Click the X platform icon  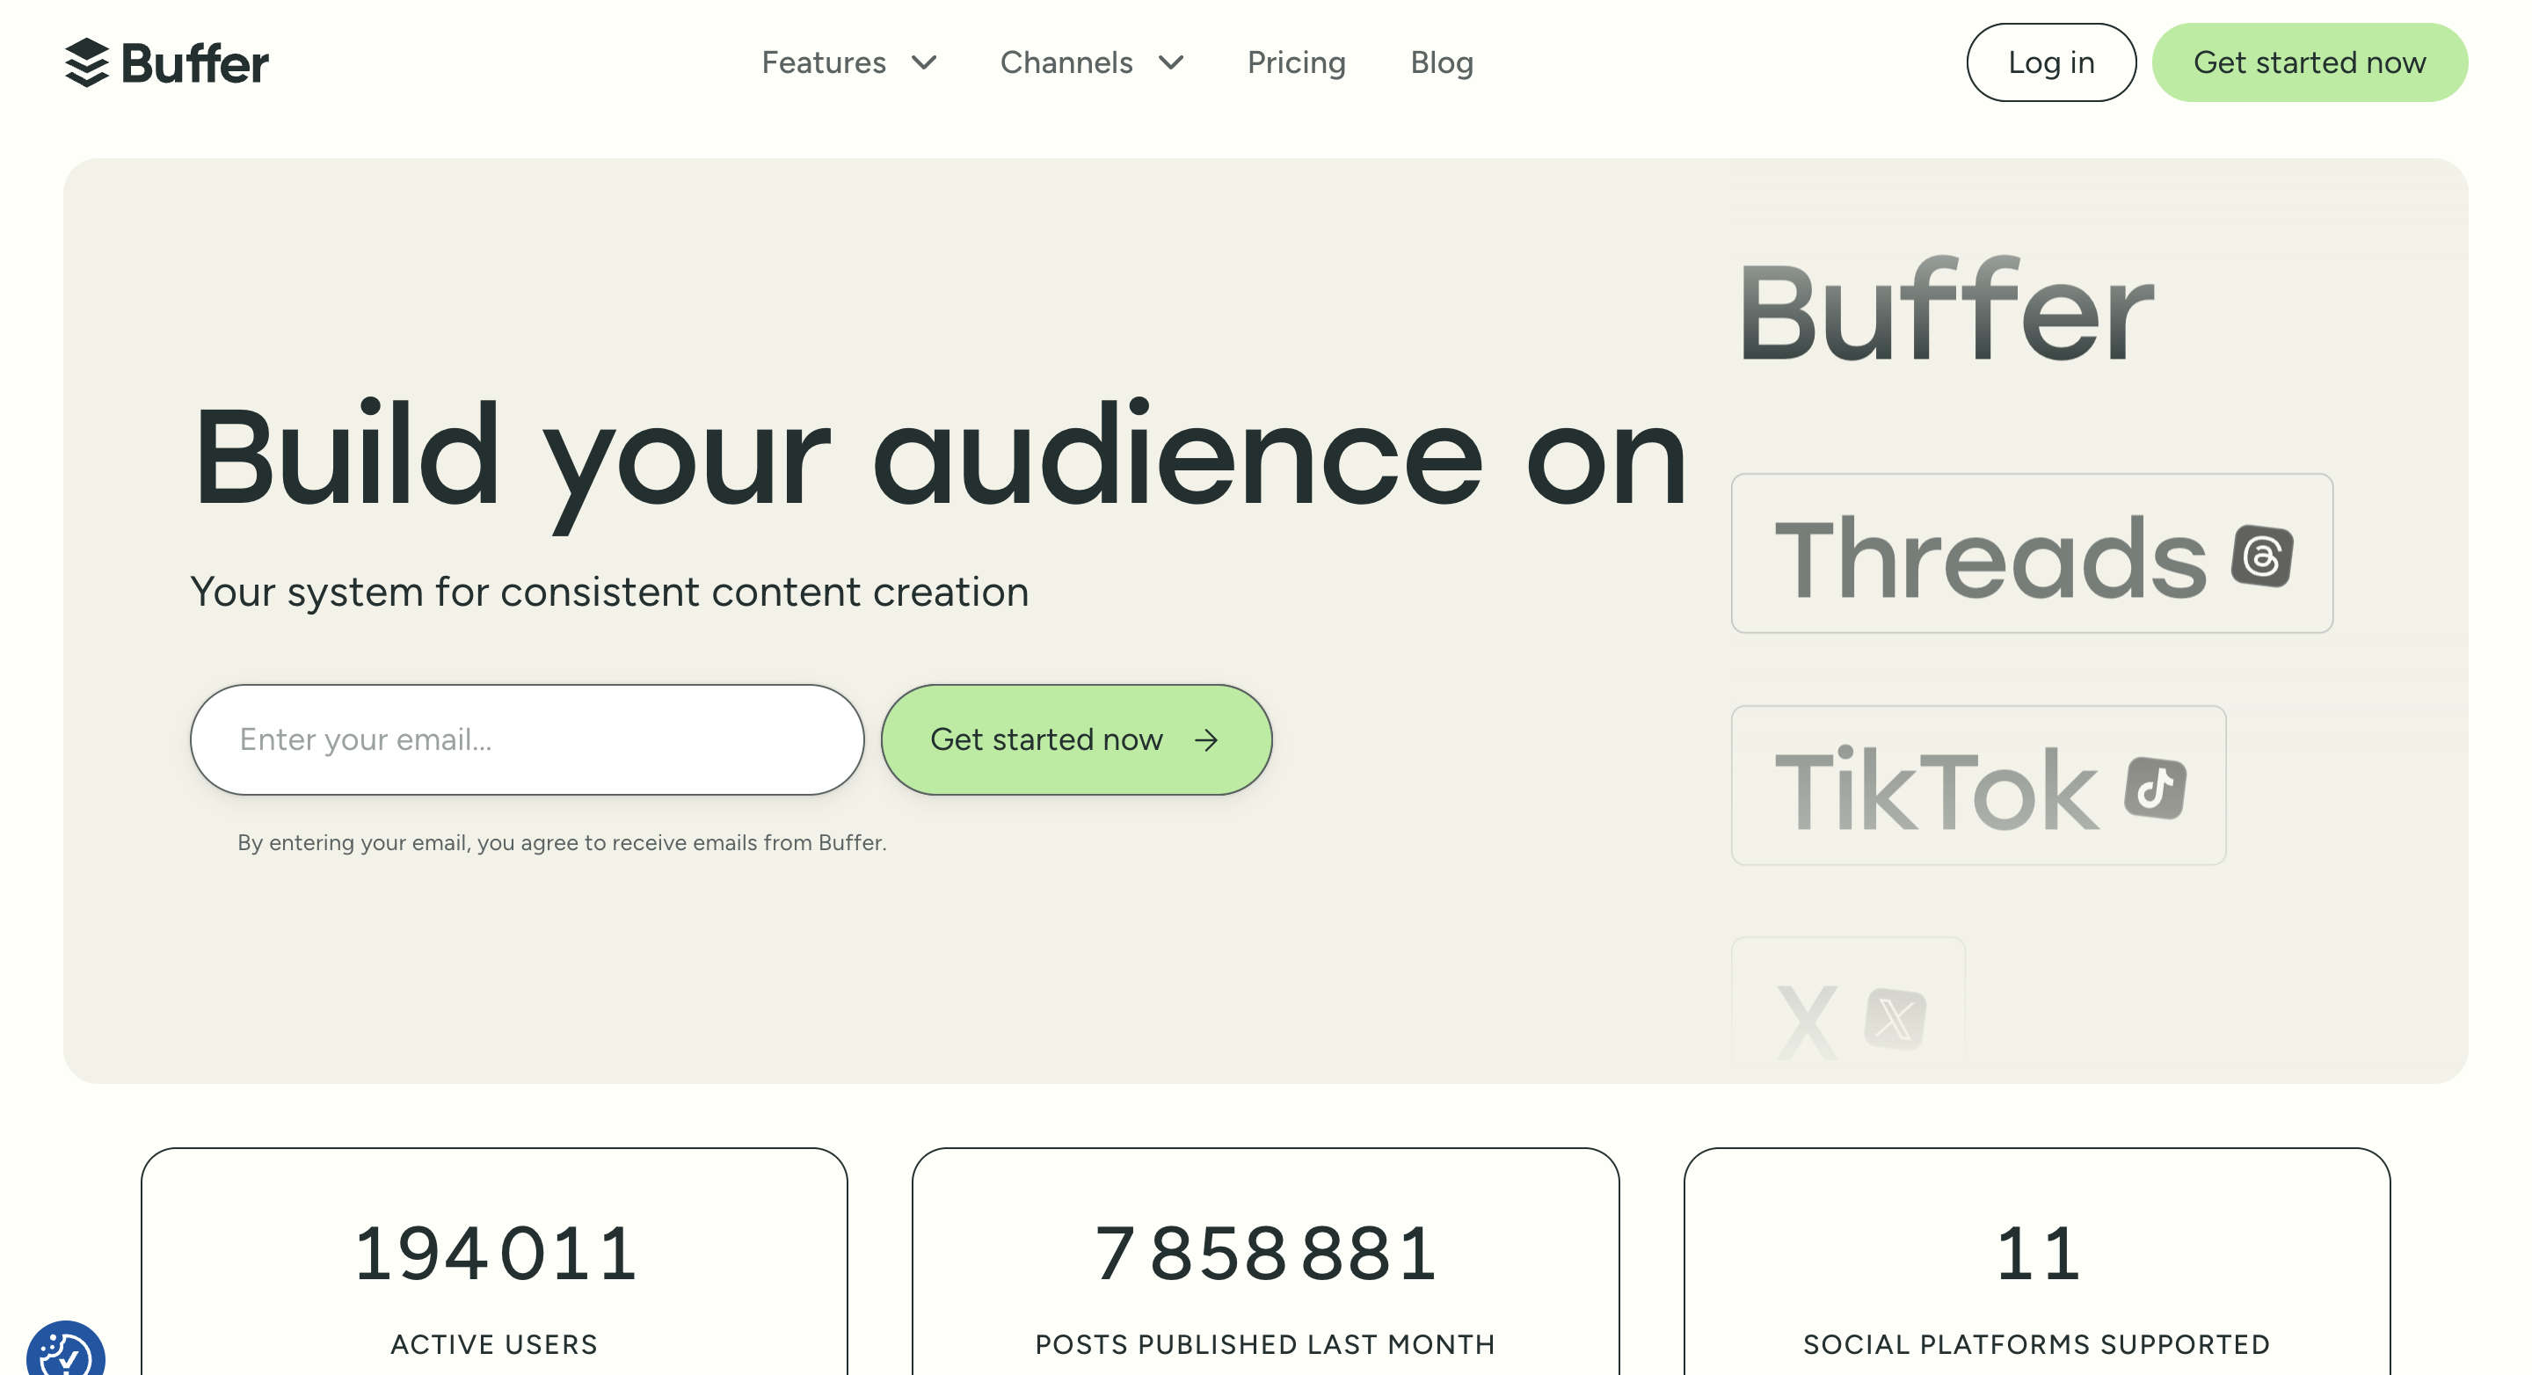1895,1018
